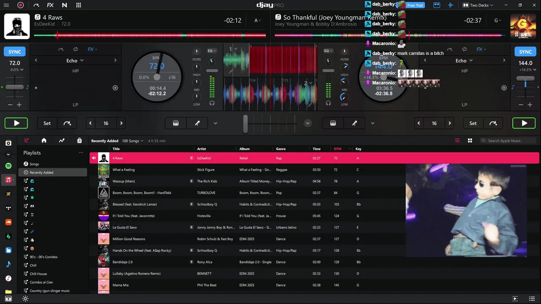
Task: Open the iTunes library source icon
Action: point(8,278)
